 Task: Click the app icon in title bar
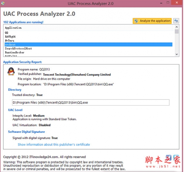(3, 3)
